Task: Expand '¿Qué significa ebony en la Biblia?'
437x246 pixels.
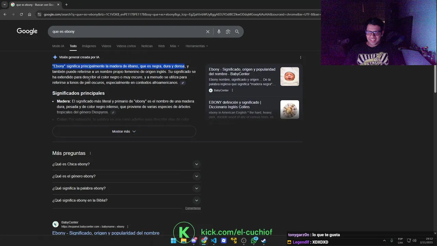Action: coord(126,200)
